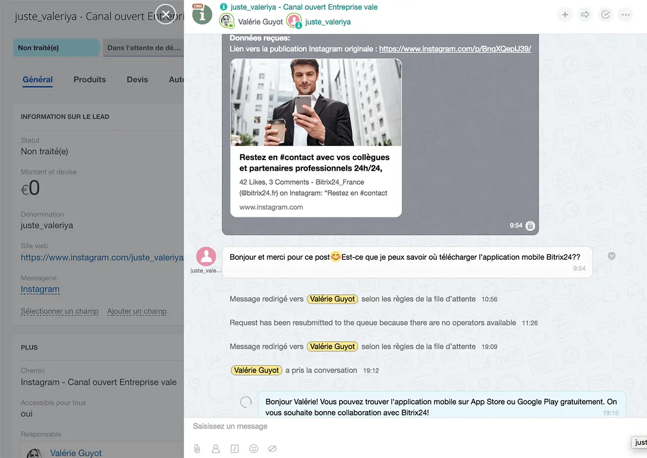
Task: Click the checkmark finish conversation icon
Action: tap(605, 15)
